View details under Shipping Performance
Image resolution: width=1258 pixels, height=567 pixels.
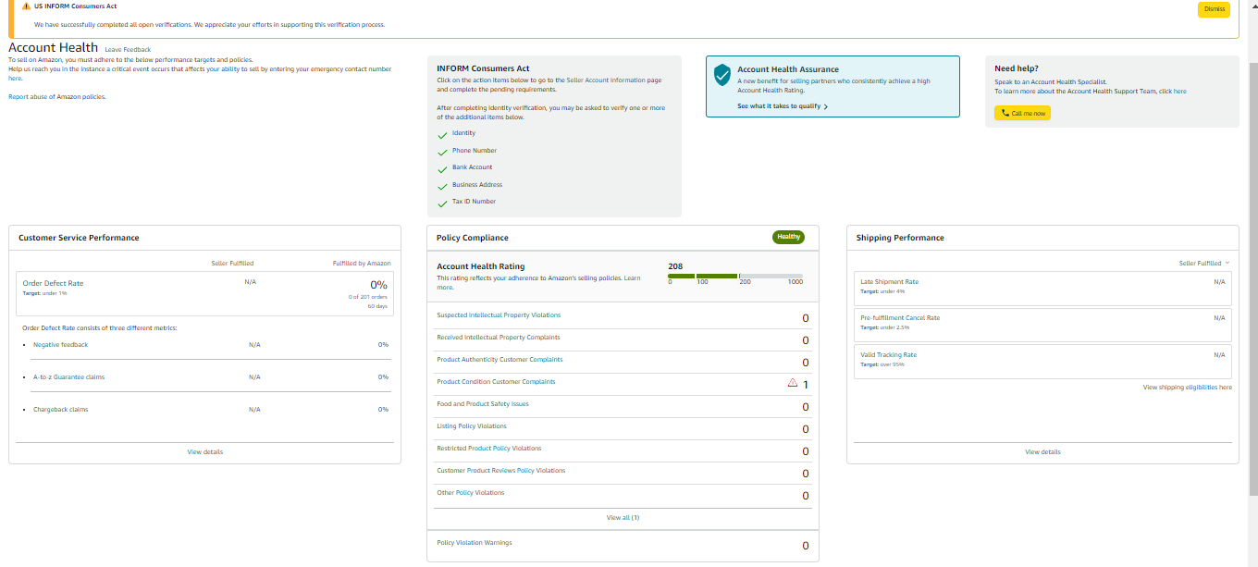tap(1042, 452)
